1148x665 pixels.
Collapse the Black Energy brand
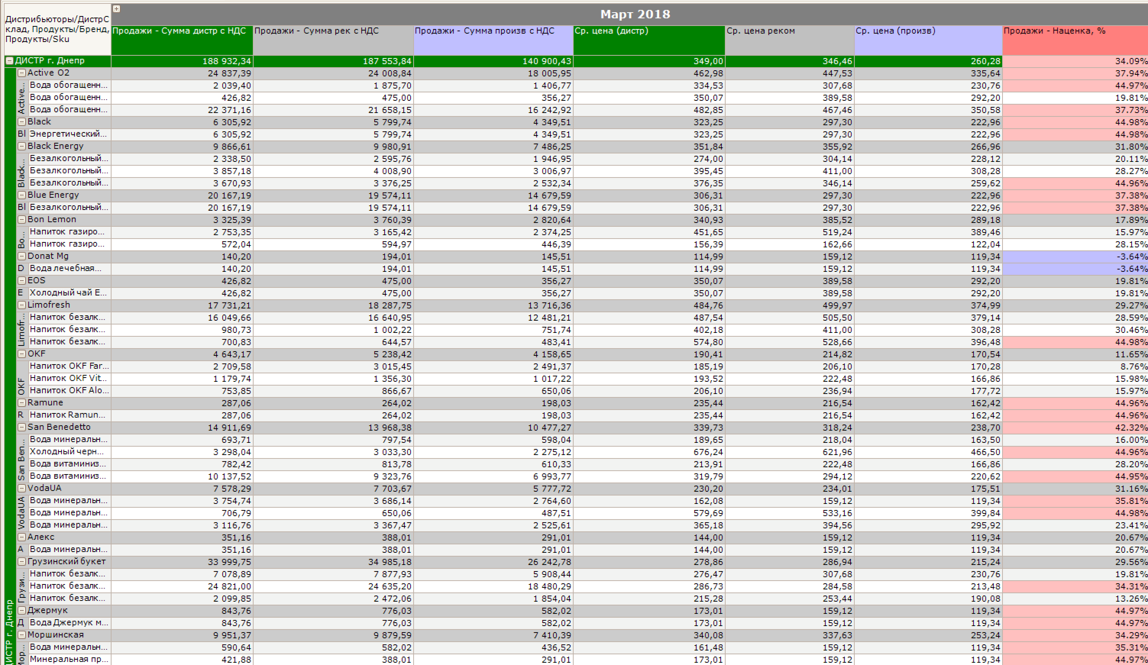[x=21, y=146]
